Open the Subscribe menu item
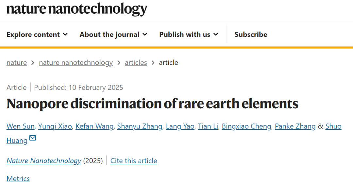 pos(251,34)
